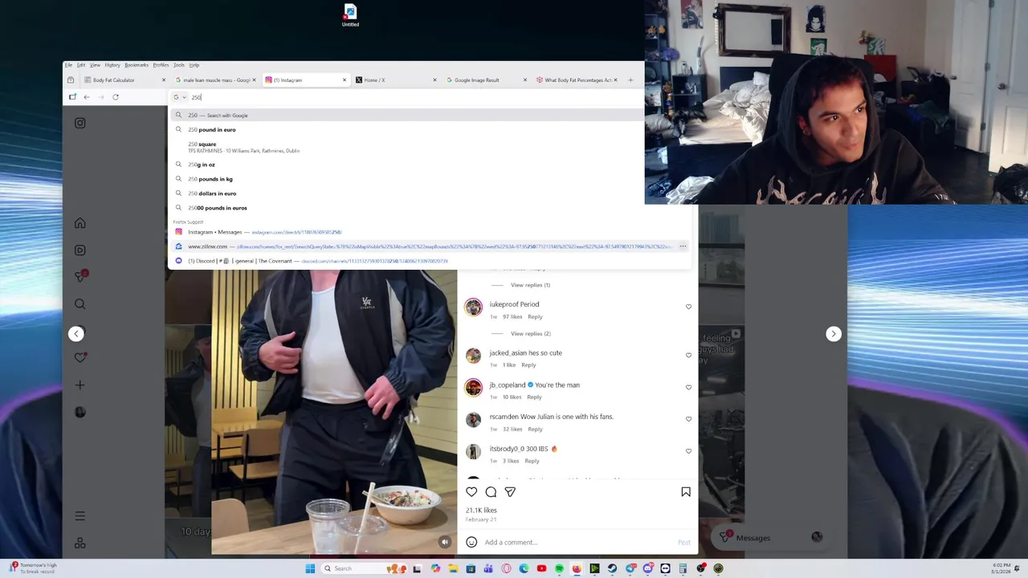Toggle video sound with speaker button

[x=445, y=542]
